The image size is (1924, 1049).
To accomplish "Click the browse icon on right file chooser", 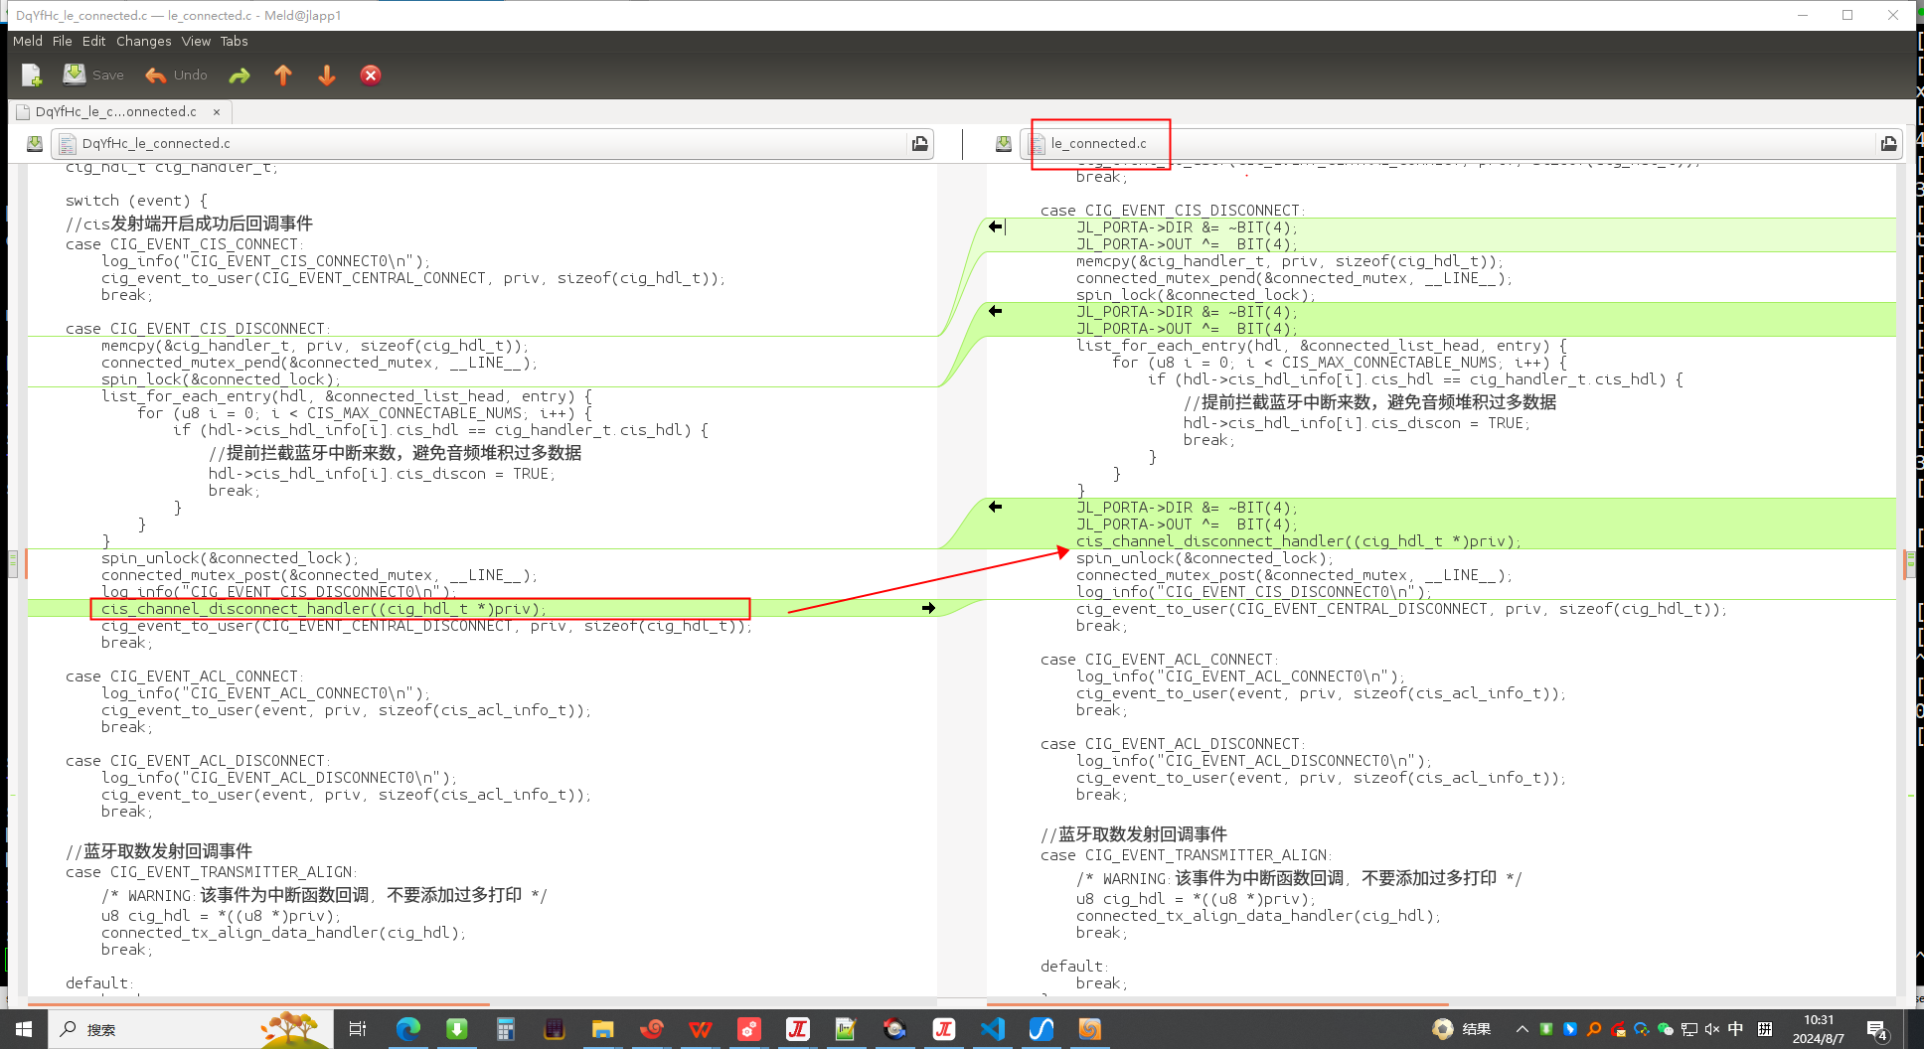I will pyautogui.click(x=1889, y=144).
